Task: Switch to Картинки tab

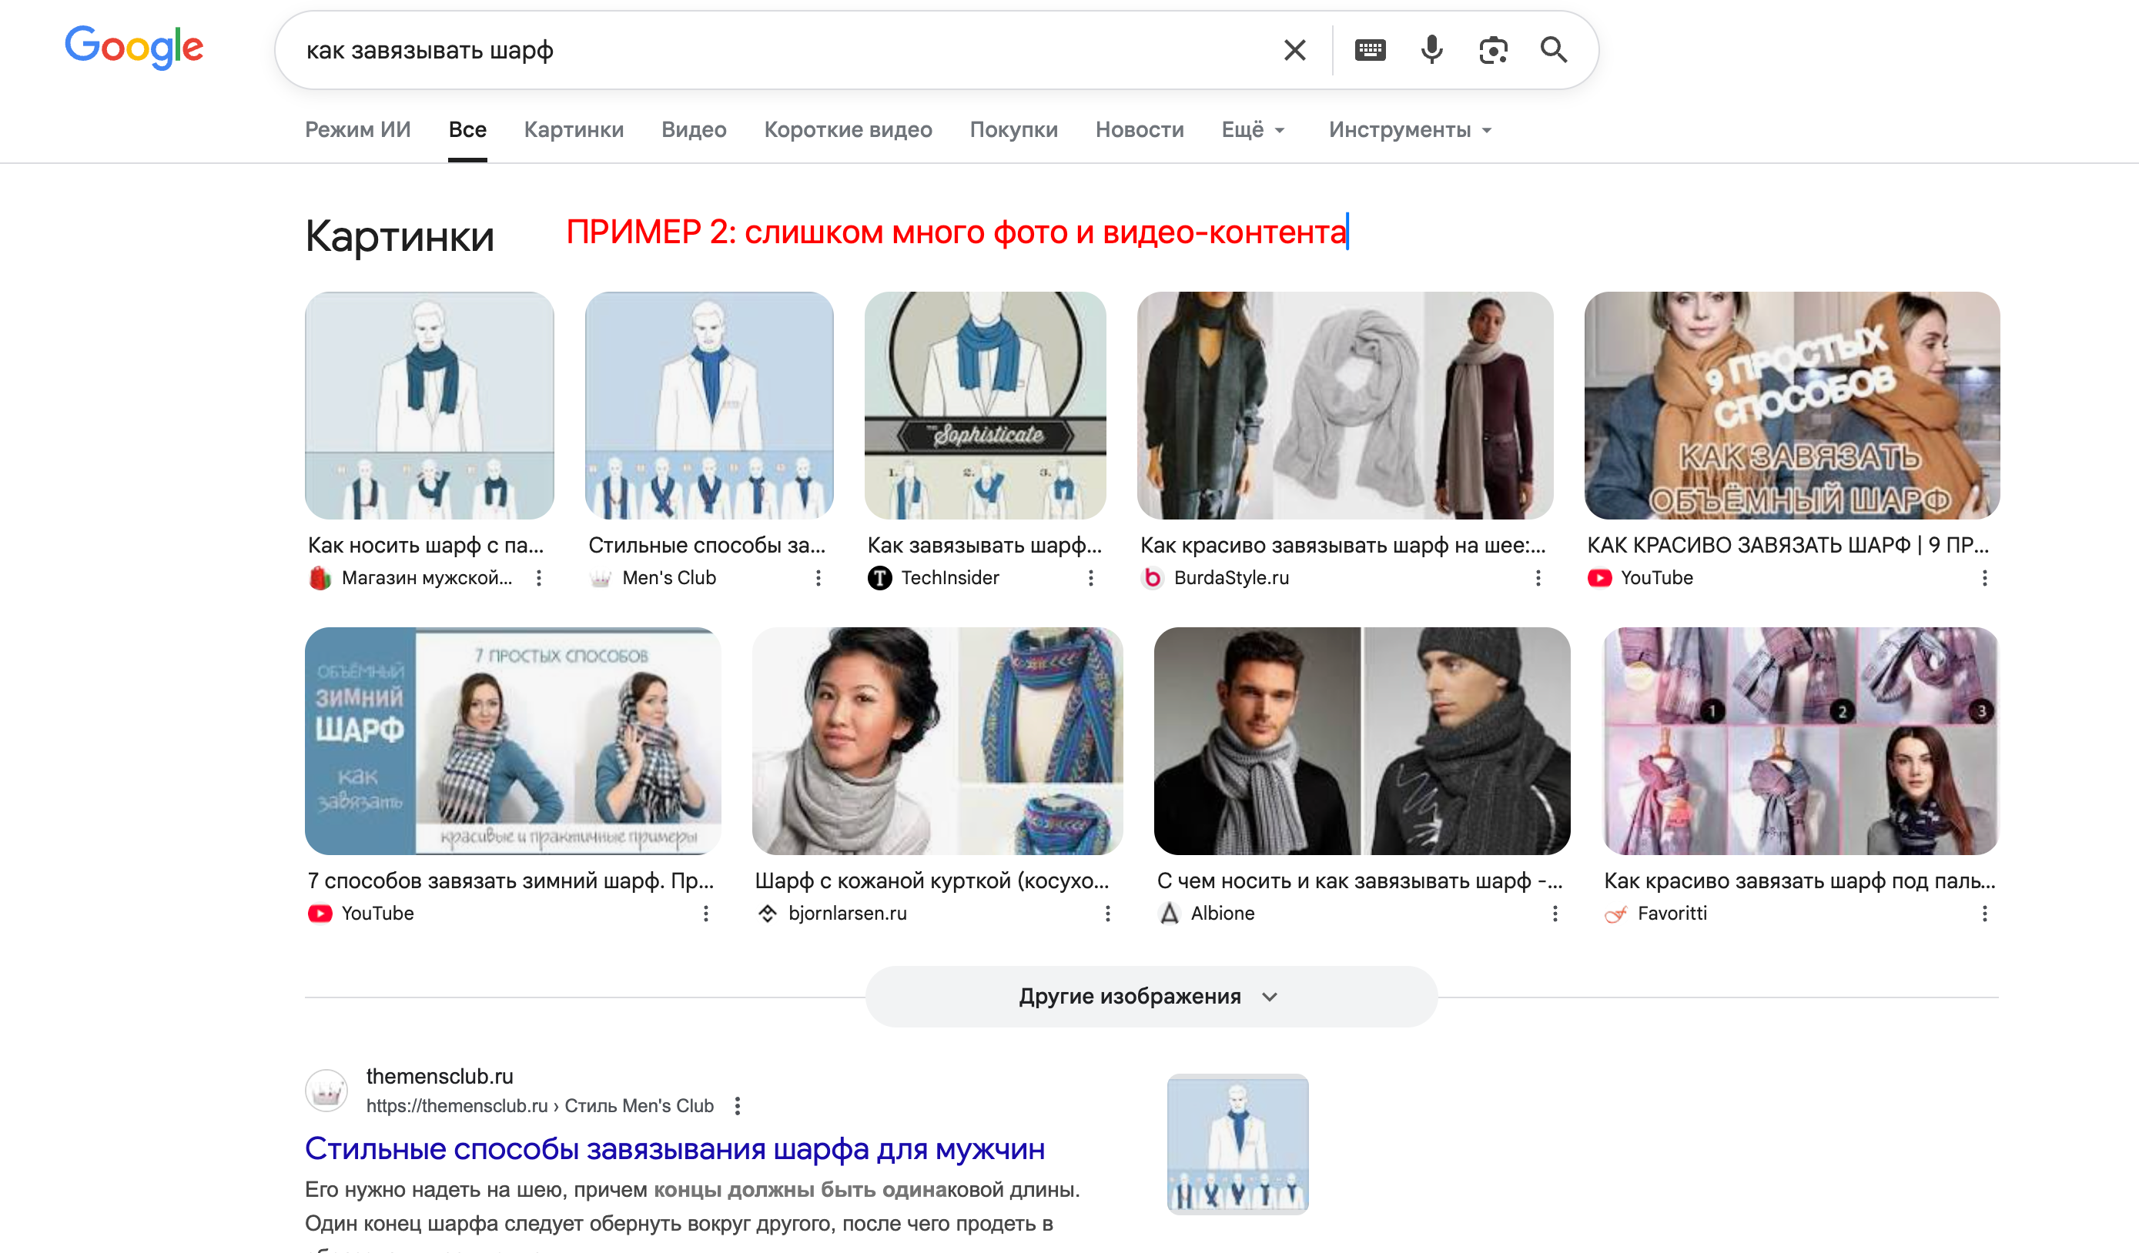Action: tap(574, 130)
